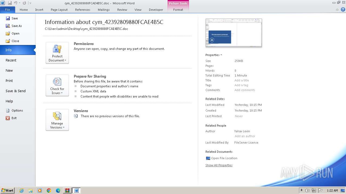
Task: Click the Total Editing Time value 1 Minute
Action: coord(241,75)
